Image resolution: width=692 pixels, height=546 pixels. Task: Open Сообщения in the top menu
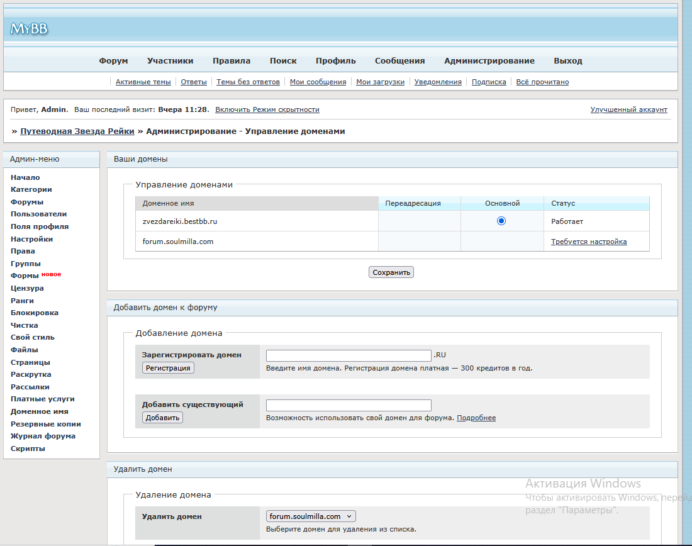(x=400, y=60)
